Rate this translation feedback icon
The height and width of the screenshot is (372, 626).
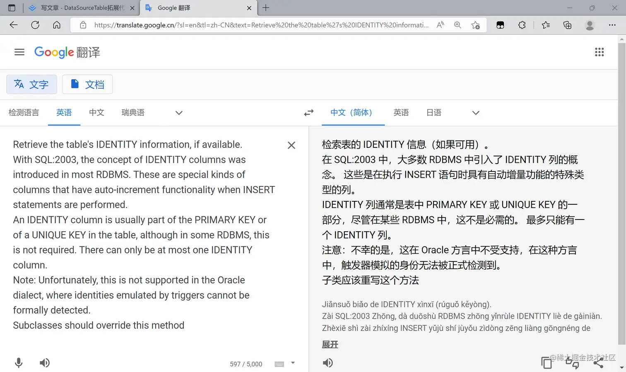572,363
